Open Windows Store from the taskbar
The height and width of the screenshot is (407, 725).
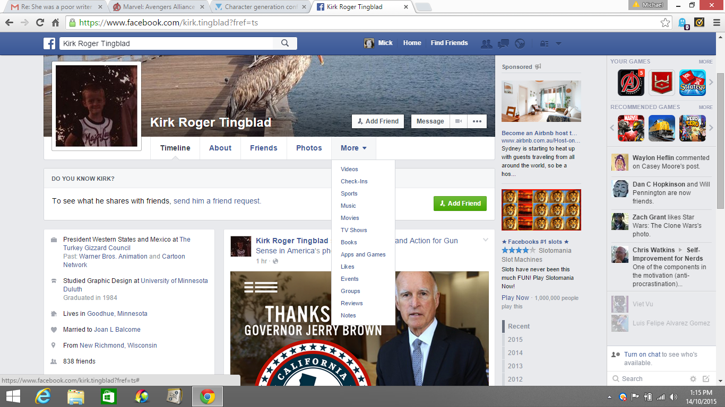(109, 396)
